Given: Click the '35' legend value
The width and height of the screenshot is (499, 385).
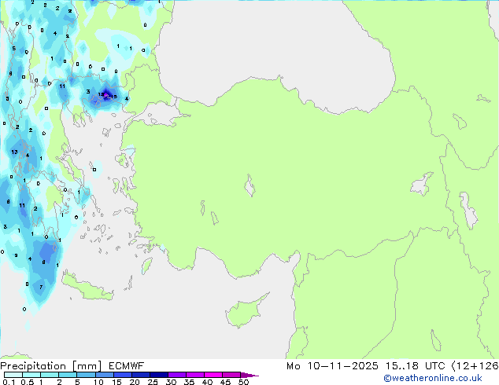Looking at the screenshot, I should tap(189, 382).
